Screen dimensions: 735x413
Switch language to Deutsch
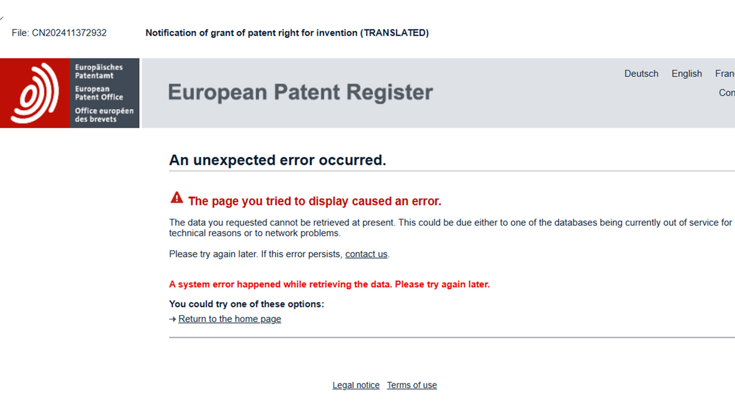coord(641,74)
